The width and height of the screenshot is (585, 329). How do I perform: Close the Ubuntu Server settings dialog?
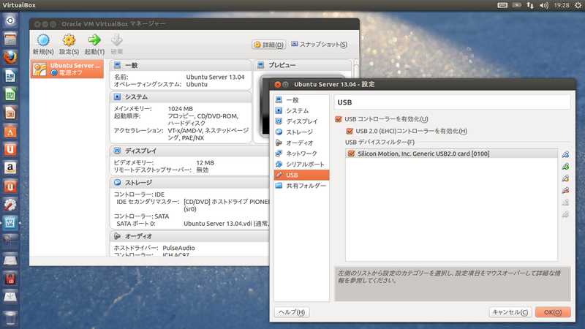[x=278, y=84]
